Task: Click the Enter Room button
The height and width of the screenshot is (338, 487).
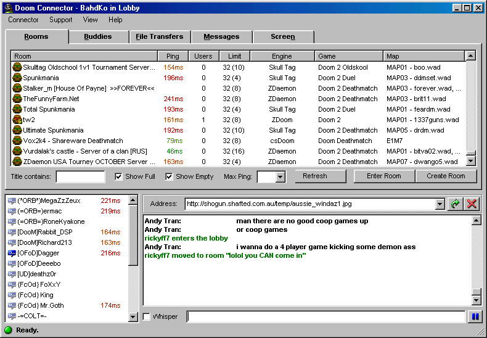Action: point(384,176)
